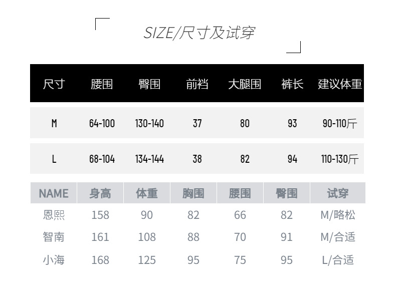Select the 胸围 header cell
This screenshot has width=396, height=298.
193,193
